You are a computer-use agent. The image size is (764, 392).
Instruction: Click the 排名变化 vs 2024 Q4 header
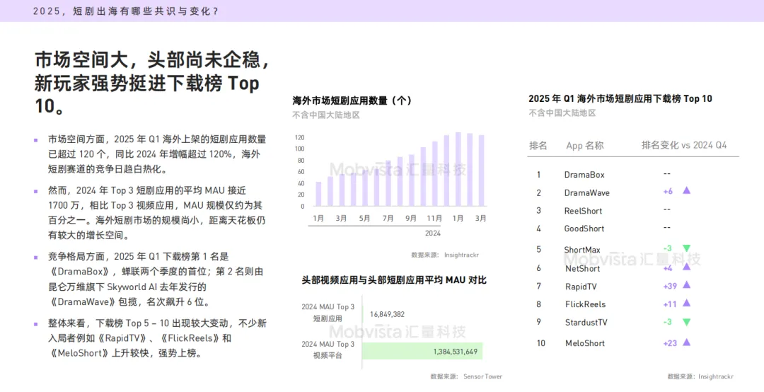coord(684,145)
